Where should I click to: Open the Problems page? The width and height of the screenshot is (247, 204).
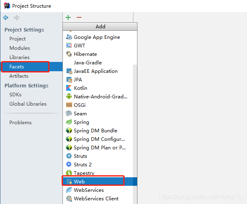tap(20, 122)
